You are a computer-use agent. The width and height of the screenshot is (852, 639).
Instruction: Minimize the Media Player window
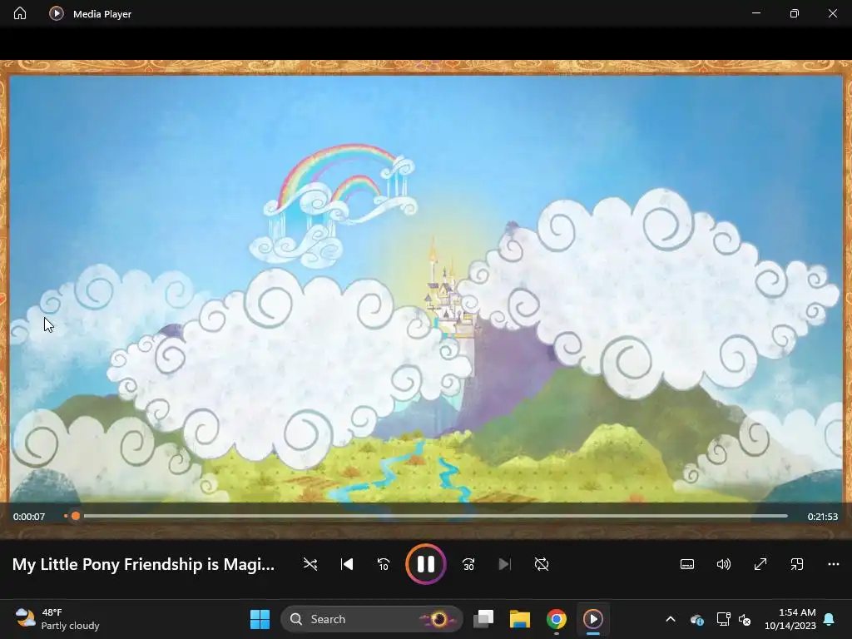coord(755,13)
